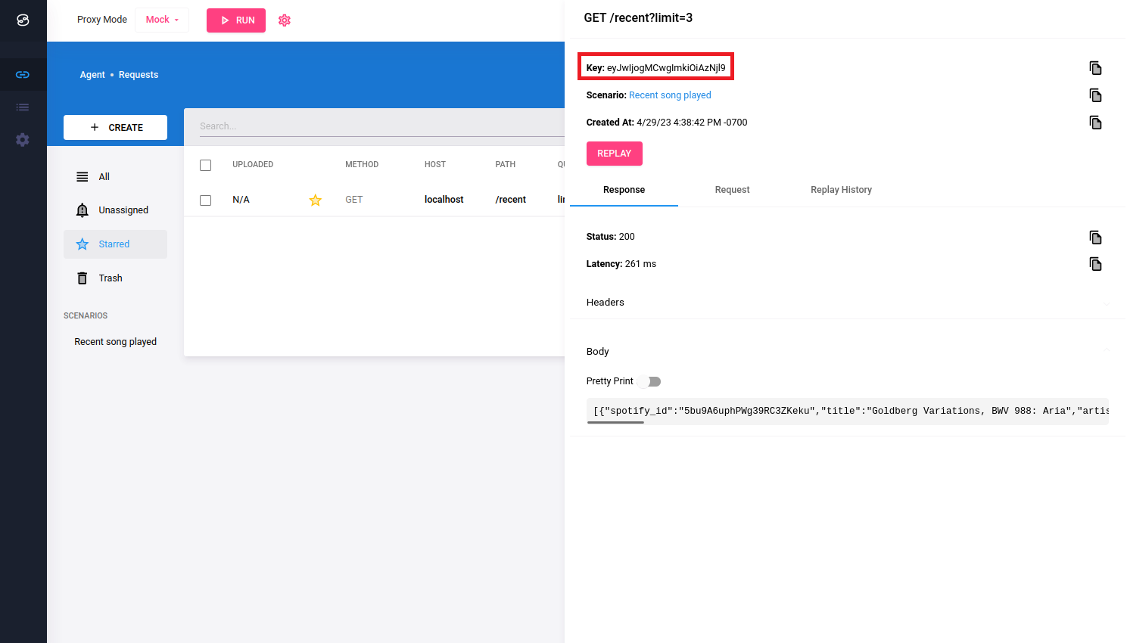Collapse the Body section
The image size is (1127, 643).
click(1107, 351)
